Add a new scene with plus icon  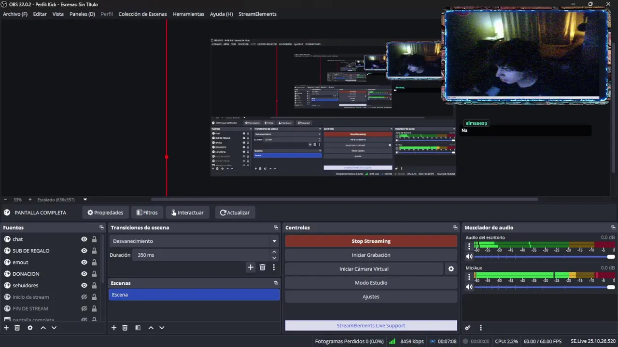[114, 328]
